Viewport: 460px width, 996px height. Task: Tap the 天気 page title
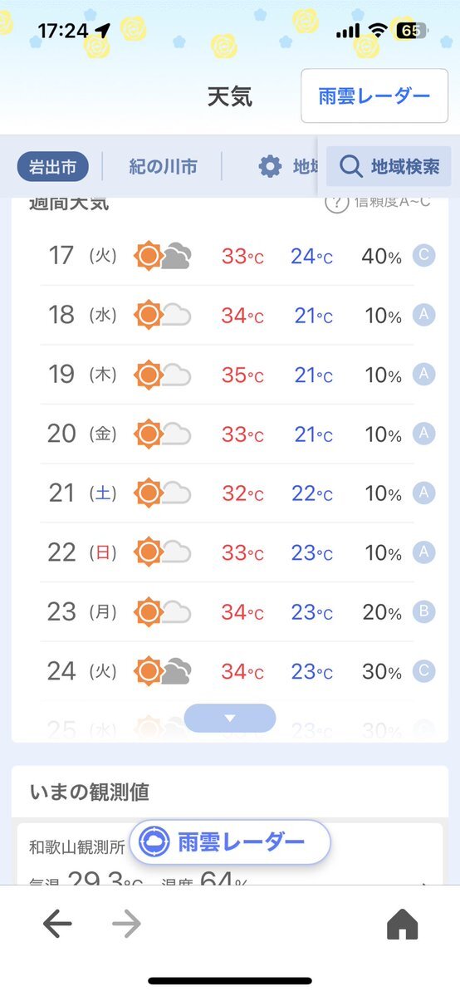click(x=230, y=96)
